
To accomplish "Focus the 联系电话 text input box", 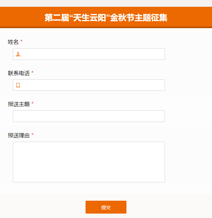I will click(x=92, y=85).
